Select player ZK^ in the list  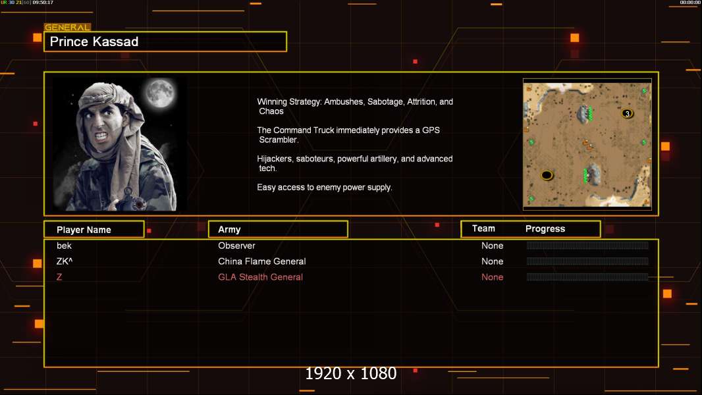pyautogui.click(x=65, y=261)
